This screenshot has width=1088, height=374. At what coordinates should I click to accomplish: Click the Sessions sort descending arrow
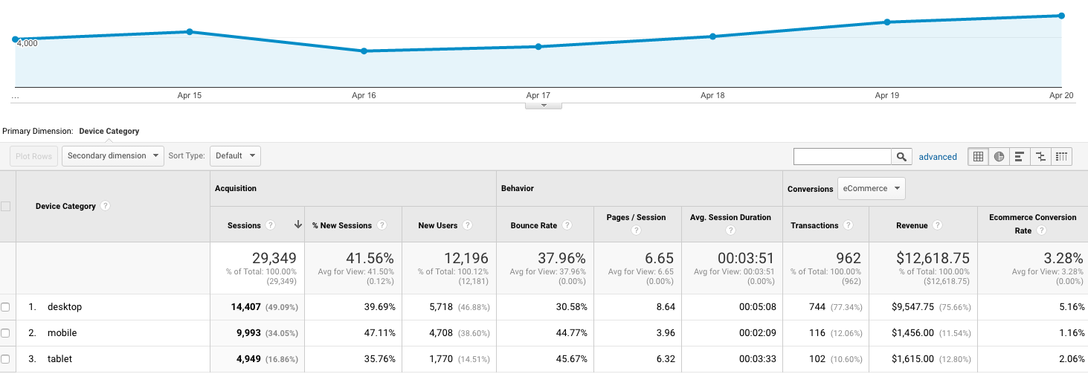[x=298, y=225]
